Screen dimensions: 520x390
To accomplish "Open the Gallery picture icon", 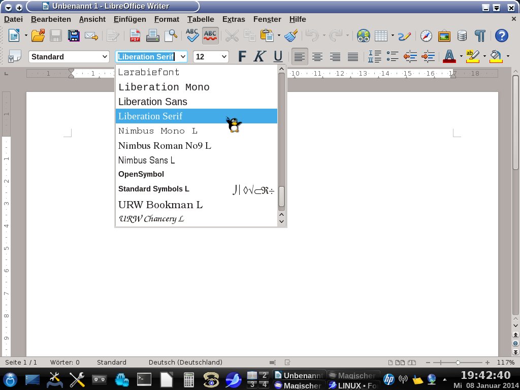I will 444,36.
